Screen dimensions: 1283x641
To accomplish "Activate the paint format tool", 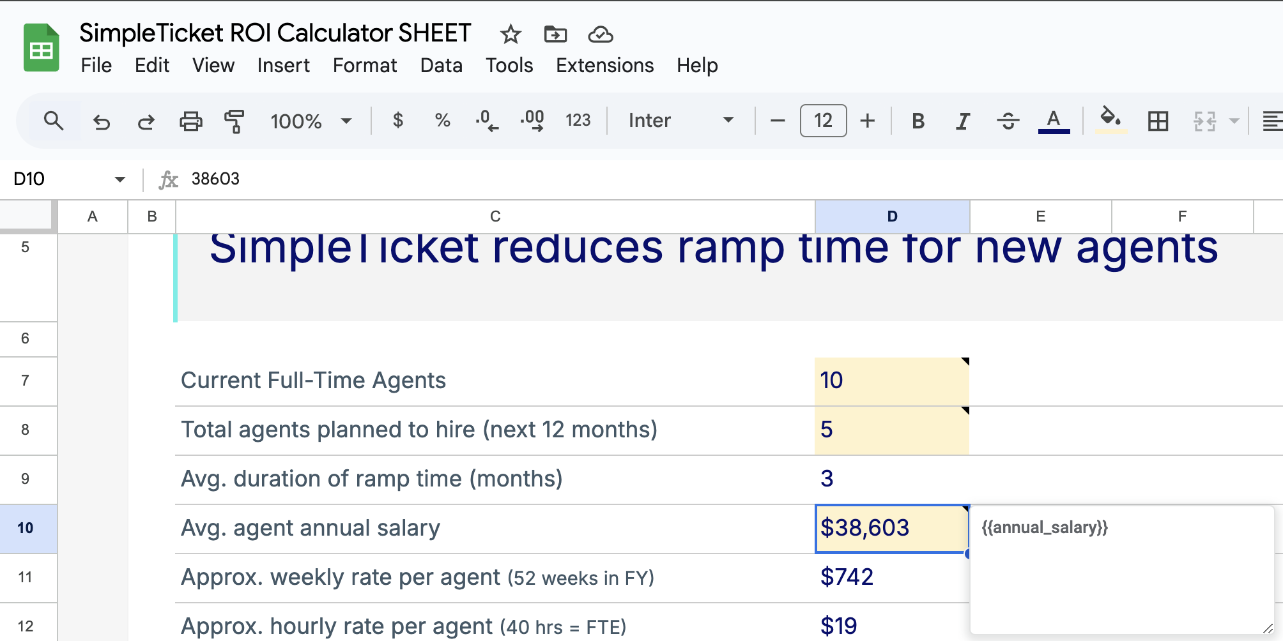I will click(x=234, y=121).
